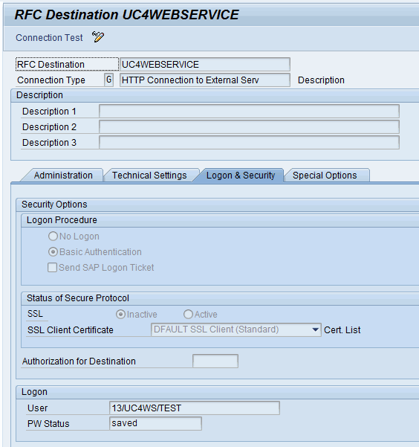Select the No Logon radio button
The height and width of the screenshot is (447, 419).
pyautogui.click(x=53, y=236)
